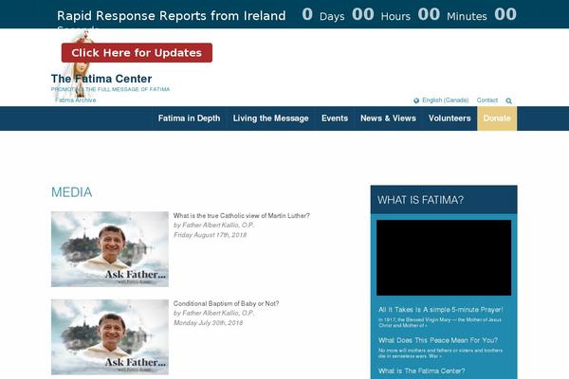Select the Volunteers menu item

(450, 118)
